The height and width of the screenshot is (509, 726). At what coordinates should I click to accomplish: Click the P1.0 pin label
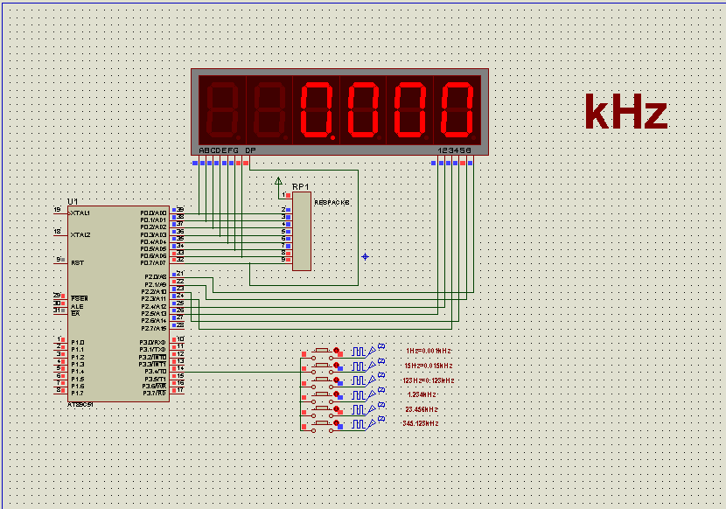(77, 343)
